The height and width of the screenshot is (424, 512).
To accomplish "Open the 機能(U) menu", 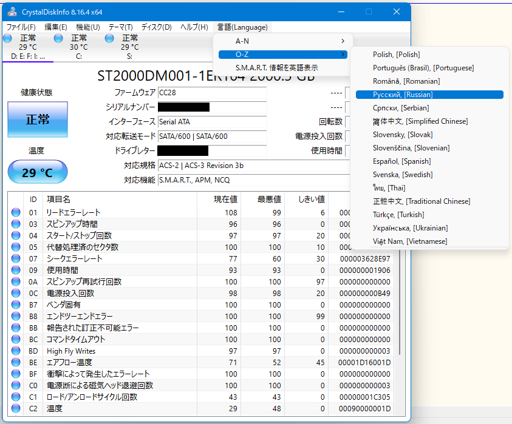I will pyautogui.click(x=88, y=27).
